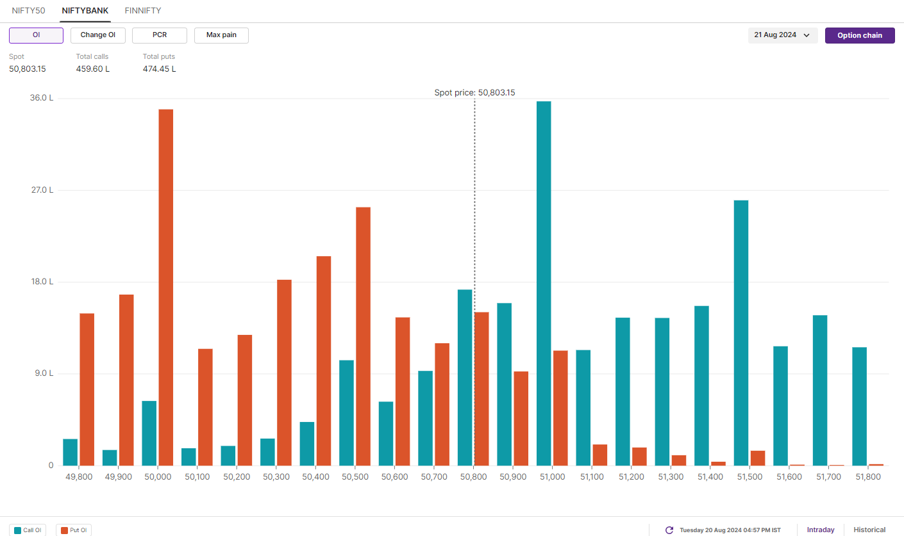Select the NIFTYBANK tab

[85, 11]
